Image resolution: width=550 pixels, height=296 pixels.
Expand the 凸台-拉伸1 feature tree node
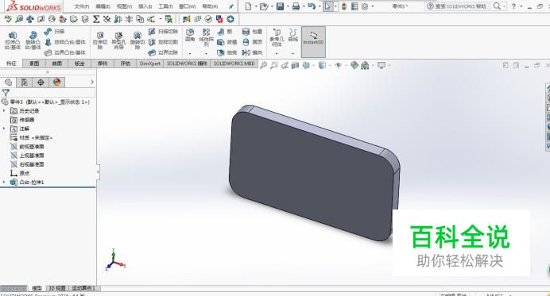(x=4, y=183)
